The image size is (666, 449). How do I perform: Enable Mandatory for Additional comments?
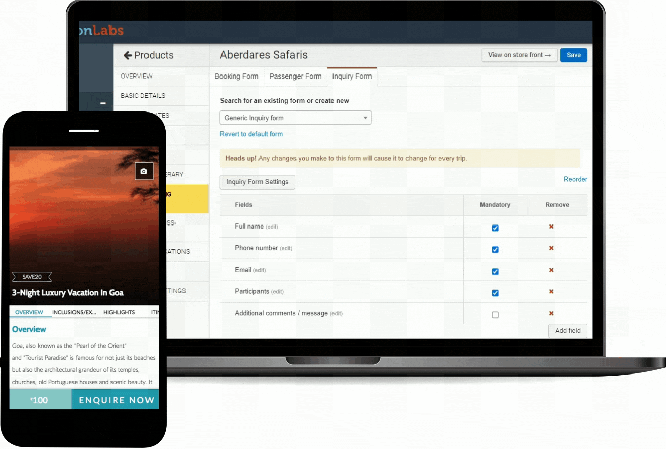[x=495, y=315]
